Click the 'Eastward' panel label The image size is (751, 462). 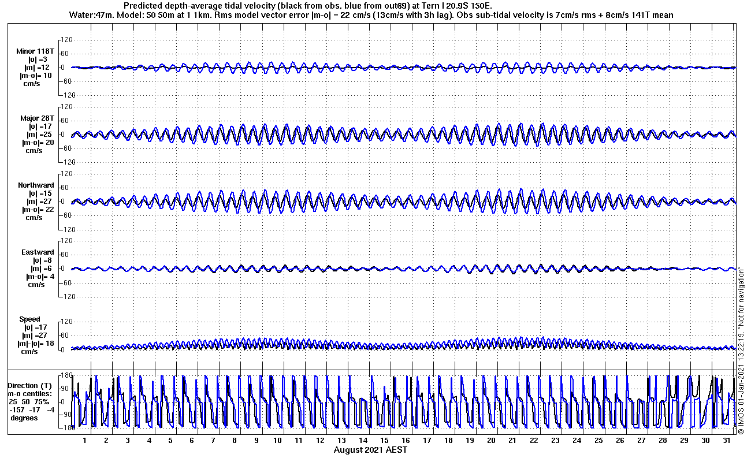[x=38, y=252]
